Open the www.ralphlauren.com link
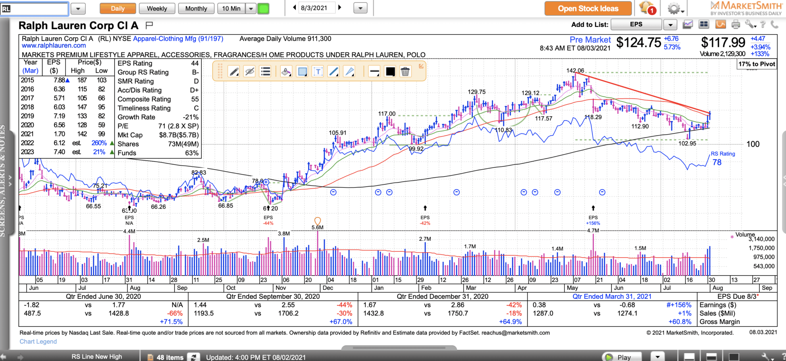The width and height of the screenshot is (786, 361). [54, 46]
